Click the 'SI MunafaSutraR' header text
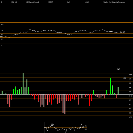133x133 pixels. point(33,2)
